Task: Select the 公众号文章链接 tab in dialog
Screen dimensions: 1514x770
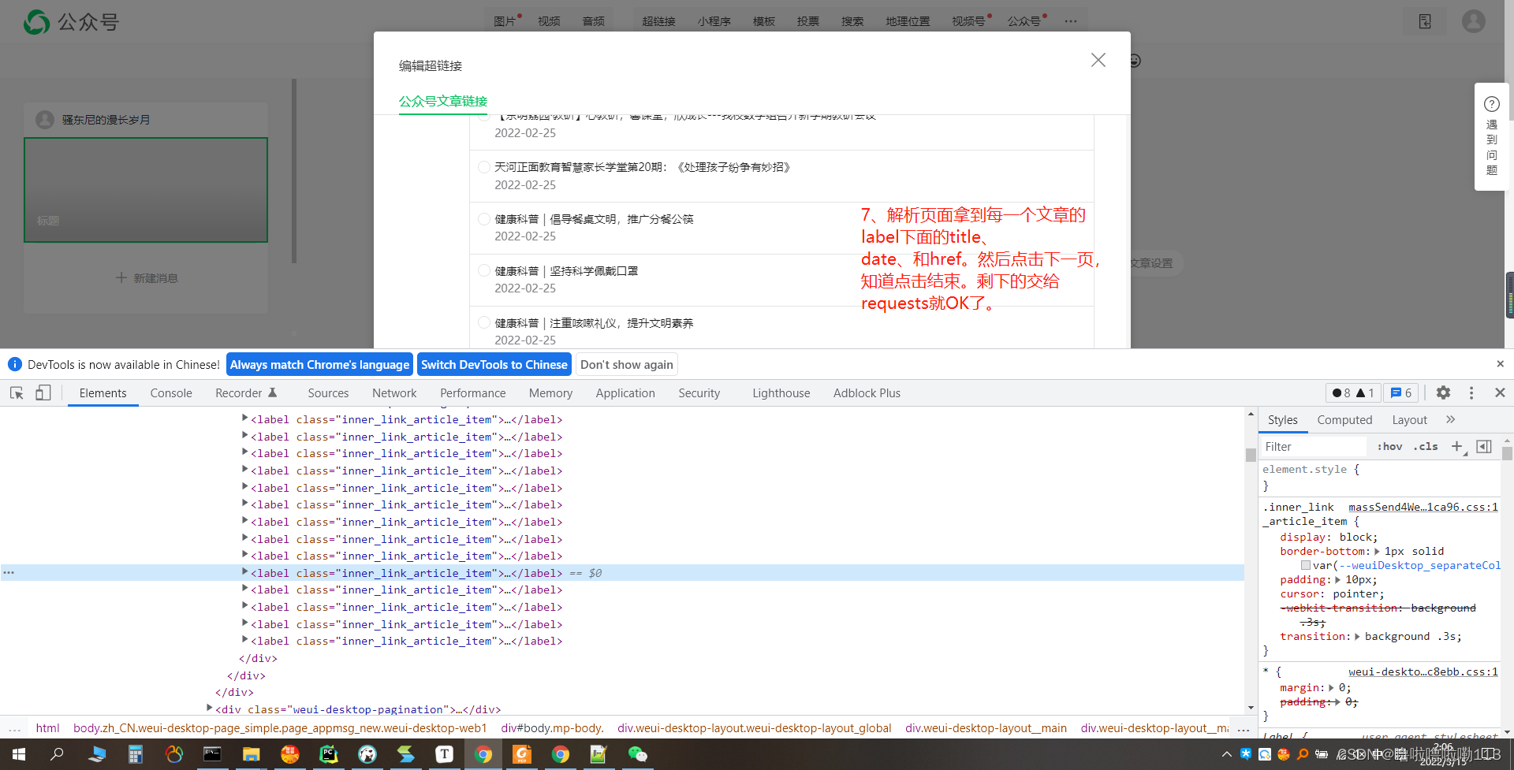Action: click(443, 101)
